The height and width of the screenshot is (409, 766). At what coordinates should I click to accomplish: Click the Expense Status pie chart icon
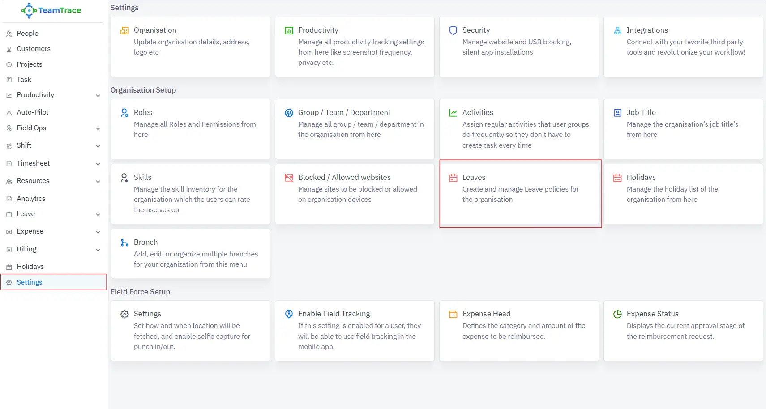pos(617,314)
